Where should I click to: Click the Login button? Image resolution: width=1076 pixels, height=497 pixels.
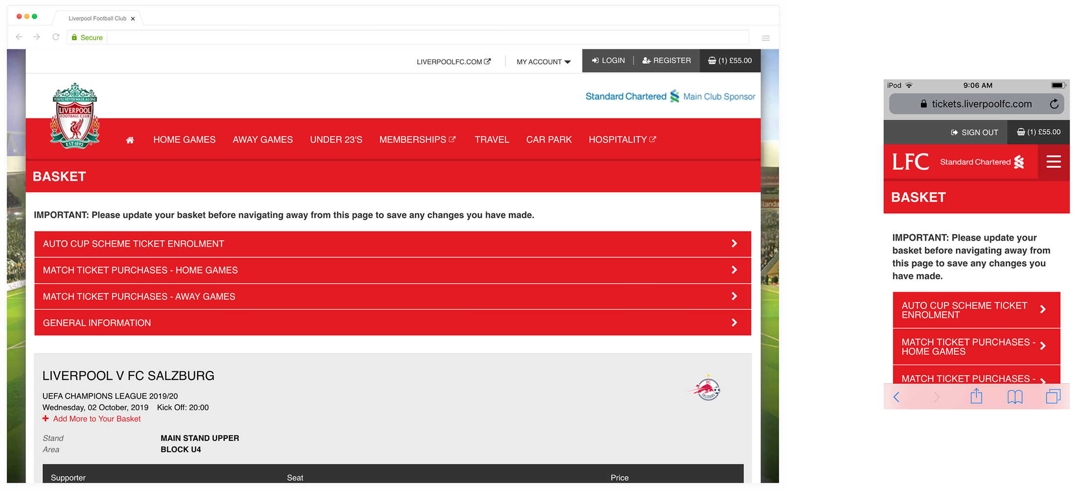[608, 61]
